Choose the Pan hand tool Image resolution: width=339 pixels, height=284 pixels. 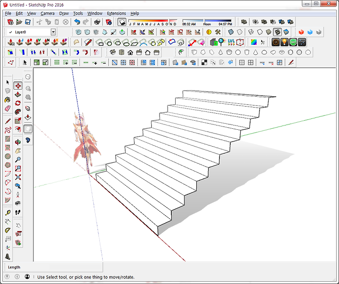click(18, 151)
